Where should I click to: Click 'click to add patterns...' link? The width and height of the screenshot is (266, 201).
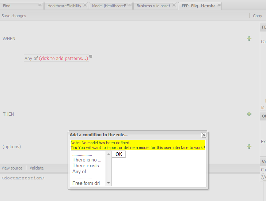[x=64, y=58]
